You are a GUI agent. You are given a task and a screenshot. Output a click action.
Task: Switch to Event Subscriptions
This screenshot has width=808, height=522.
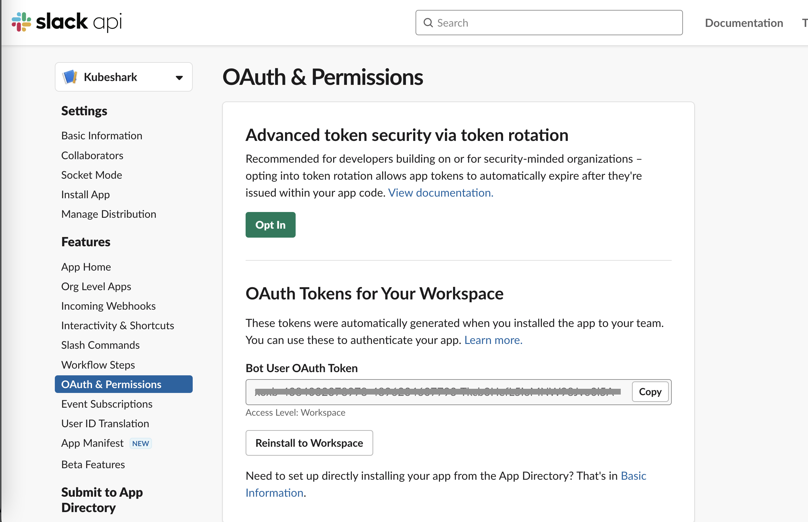click(x=106, y=404)
